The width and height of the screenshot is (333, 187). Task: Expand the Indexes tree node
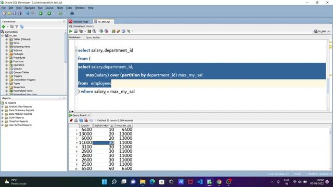(7, 50)
